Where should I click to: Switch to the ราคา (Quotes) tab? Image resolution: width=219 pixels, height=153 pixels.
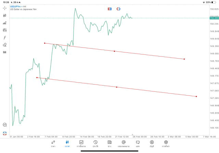pos(53,143)
